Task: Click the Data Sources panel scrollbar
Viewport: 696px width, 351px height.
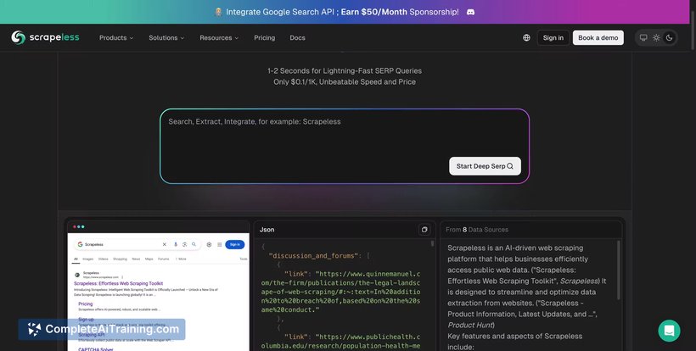Action: click(619, 270)
